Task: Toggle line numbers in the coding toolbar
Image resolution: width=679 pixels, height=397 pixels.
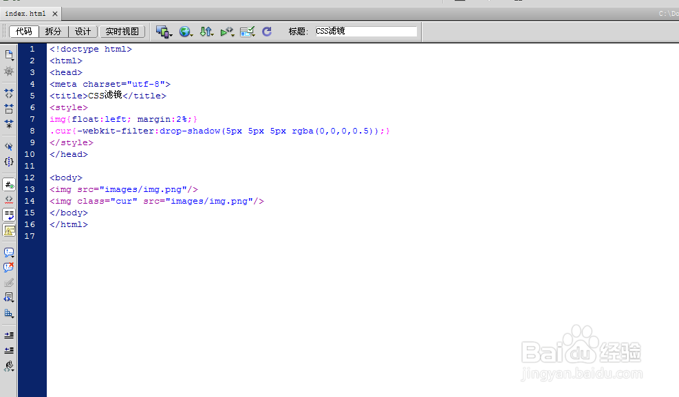Action: pyautogui.click(x=9, y=184)
